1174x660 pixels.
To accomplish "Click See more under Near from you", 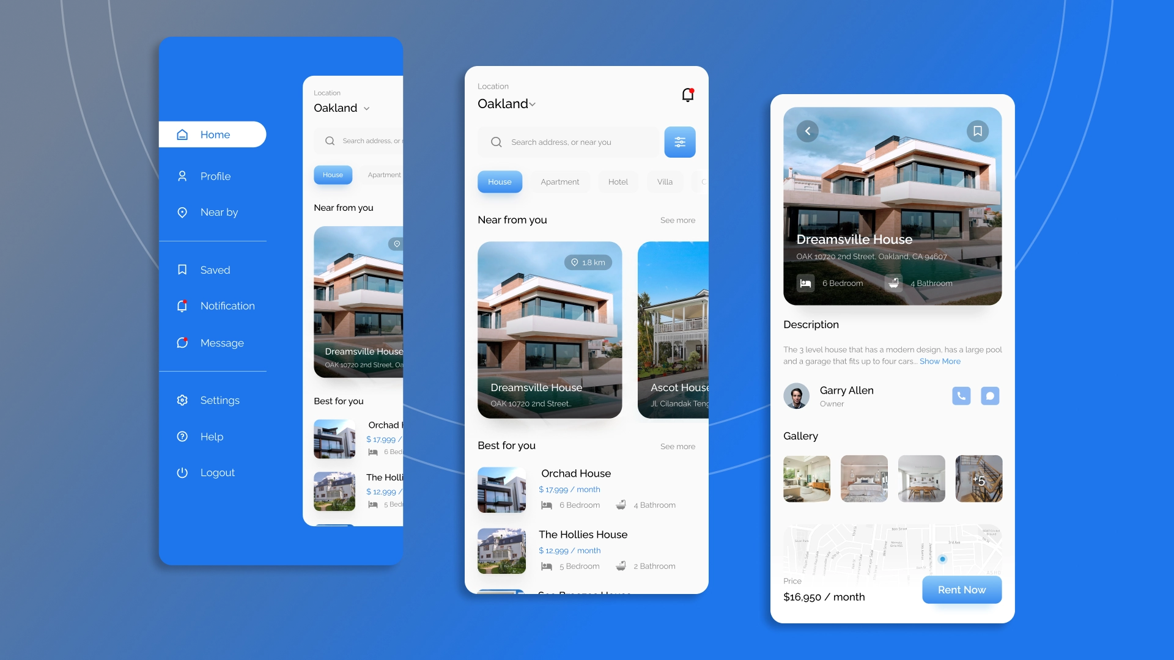I will click(x=676, y=220).
